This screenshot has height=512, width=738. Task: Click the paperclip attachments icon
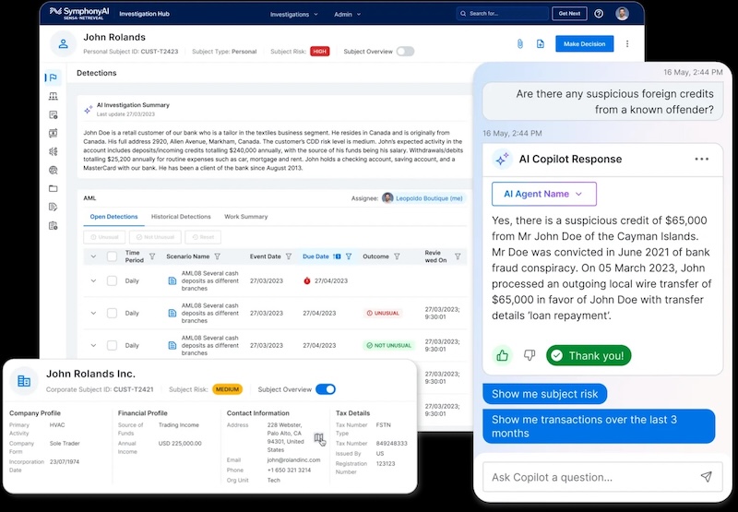519,43
